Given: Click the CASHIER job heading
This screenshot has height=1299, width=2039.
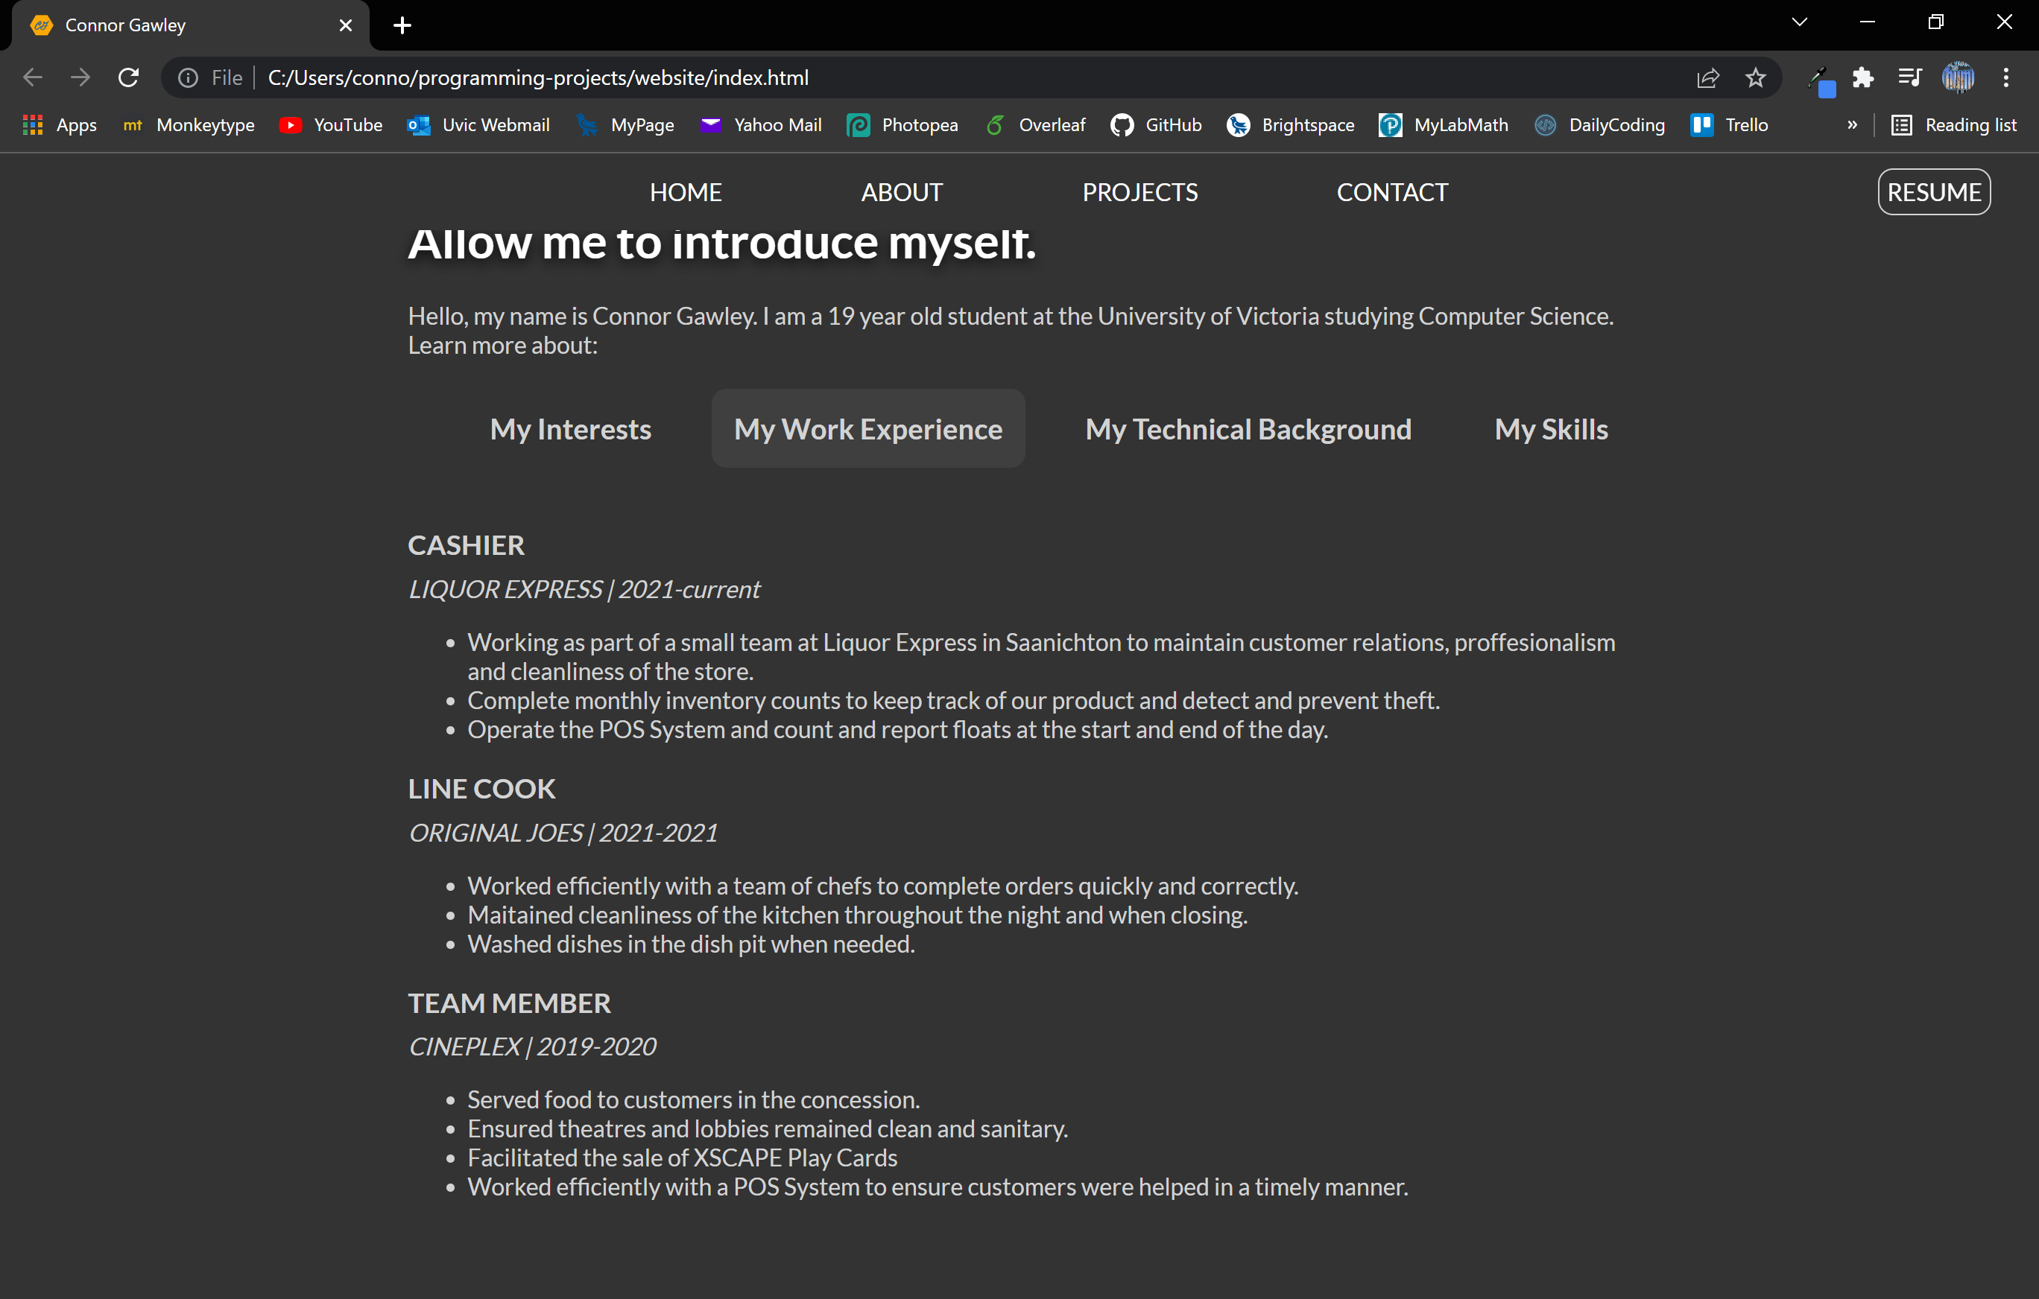Looking at the screenshot, I should tap(467, 545).
